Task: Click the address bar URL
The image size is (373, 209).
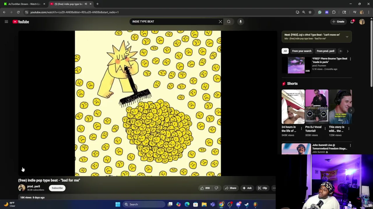Action: click(74, 12)
